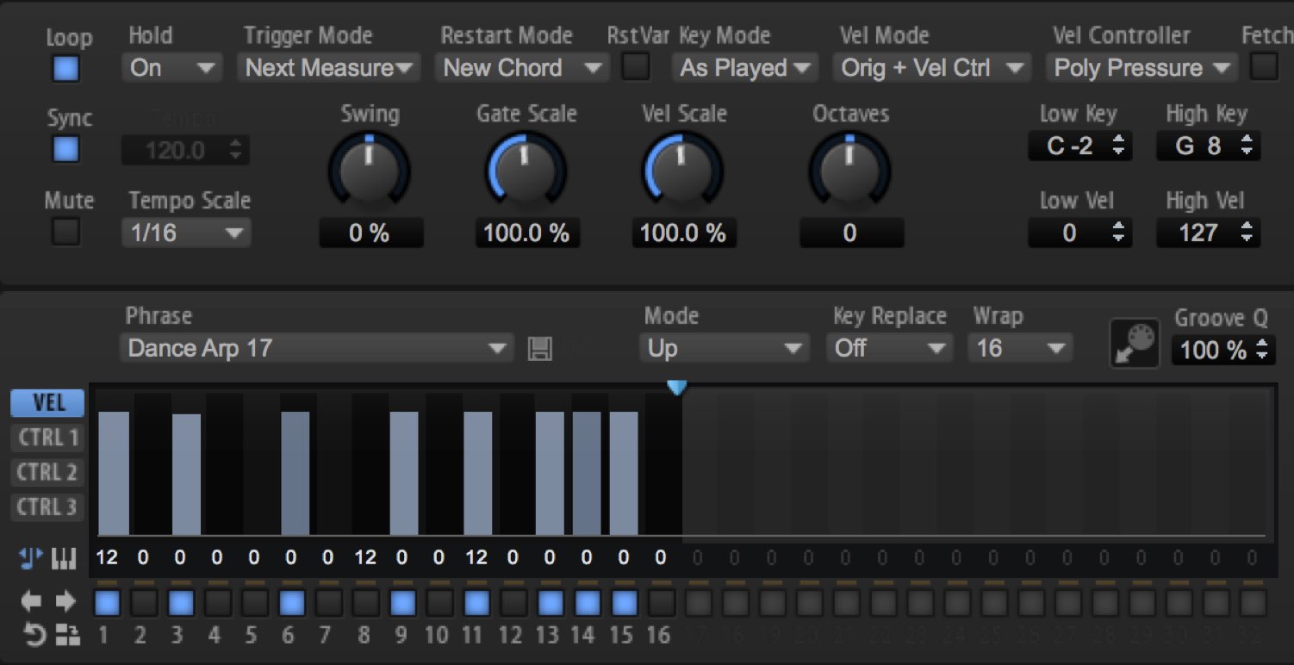Click the velocity bar of step 9
This screenshot has width=1294, height=665.
click(x=404, y=474)
